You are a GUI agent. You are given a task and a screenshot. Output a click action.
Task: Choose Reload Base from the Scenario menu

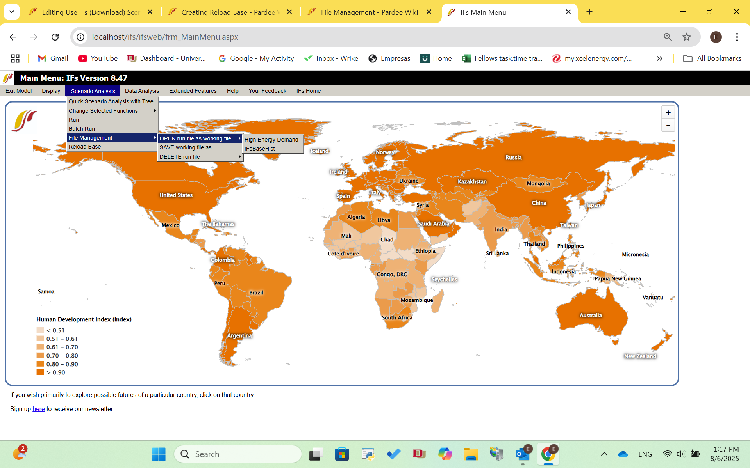85,147
